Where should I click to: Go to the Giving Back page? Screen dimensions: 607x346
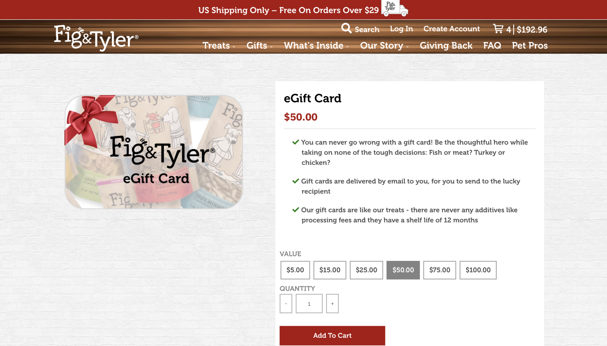coord(446,46)
